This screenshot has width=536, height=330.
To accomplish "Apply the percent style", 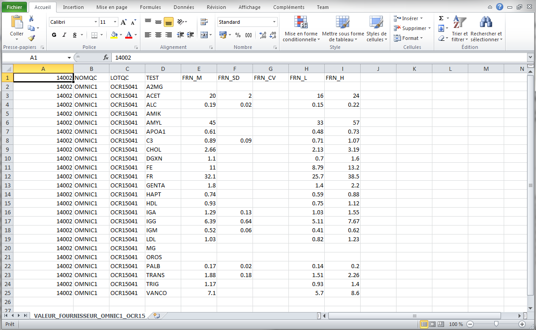I will point(238,35).
